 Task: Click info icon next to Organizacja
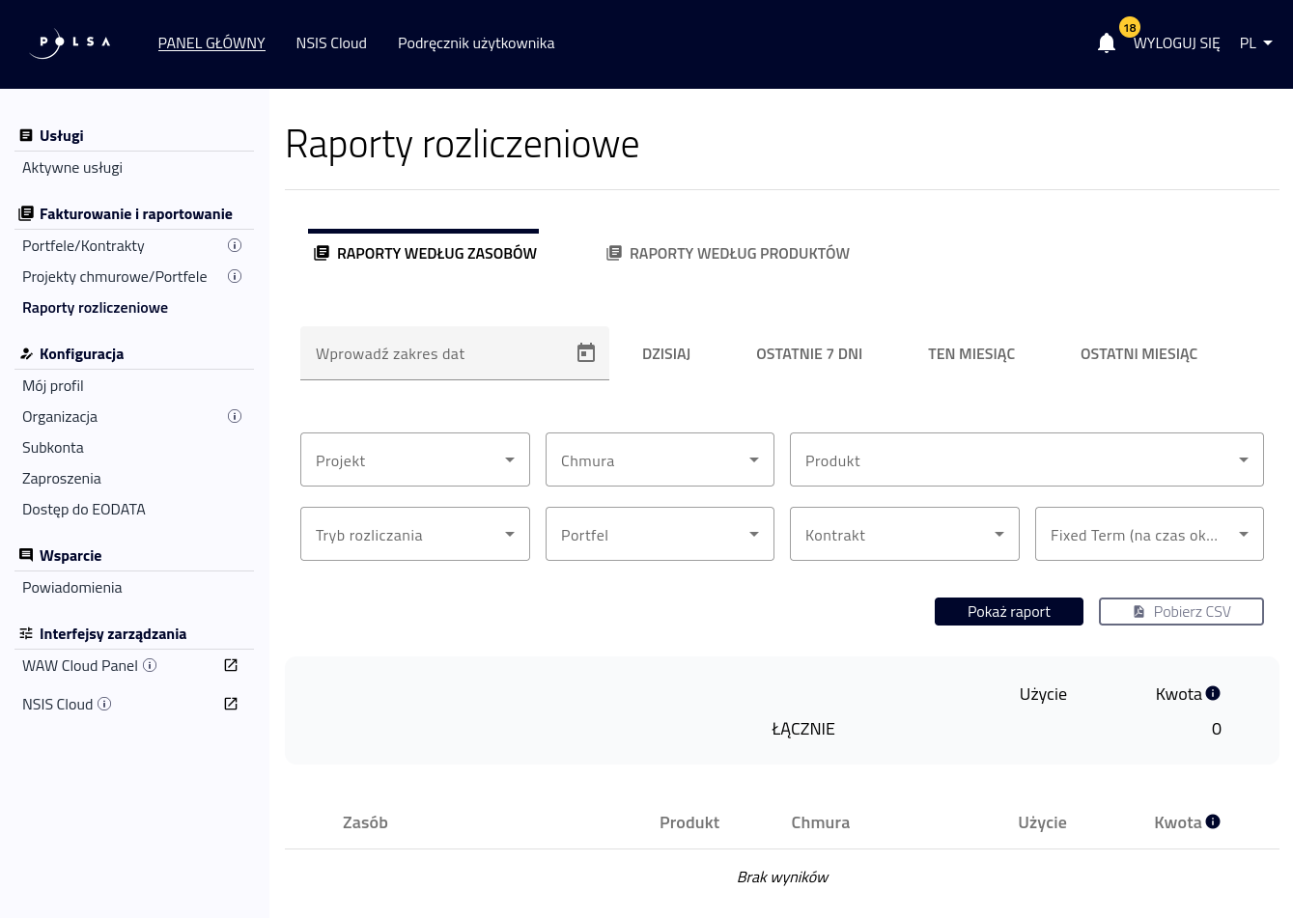tap(234, 416)
